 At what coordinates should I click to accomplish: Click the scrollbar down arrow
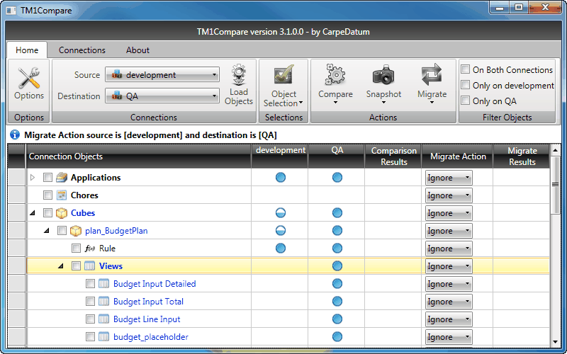point(555,341)
